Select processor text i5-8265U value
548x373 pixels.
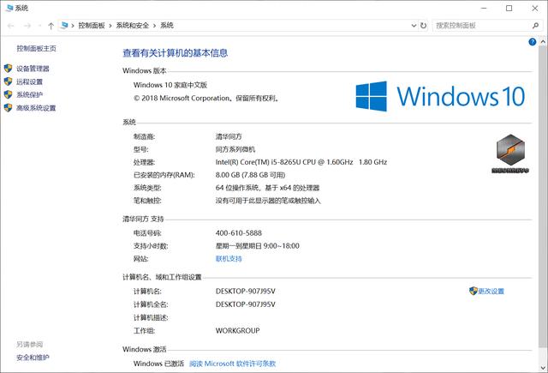tap(301, 162)
